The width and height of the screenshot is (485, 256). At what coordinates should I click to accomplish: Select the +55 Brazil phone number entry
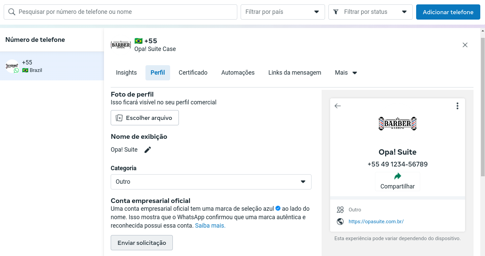(x=52, y=66)
